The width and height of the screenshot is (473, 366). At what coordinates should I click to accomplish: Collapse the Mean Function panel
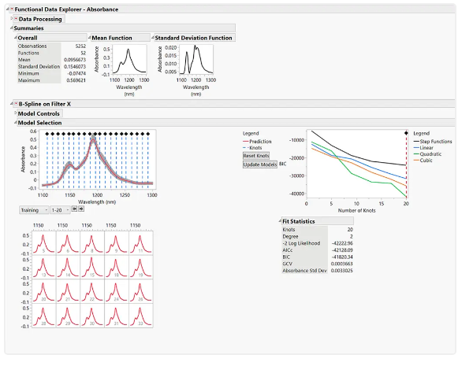(89, 38)
